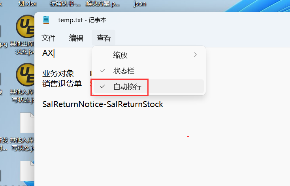
Task: Place cursor in SalReturnNotice-SalReturnStock line
Action: (x=103, y=104)
